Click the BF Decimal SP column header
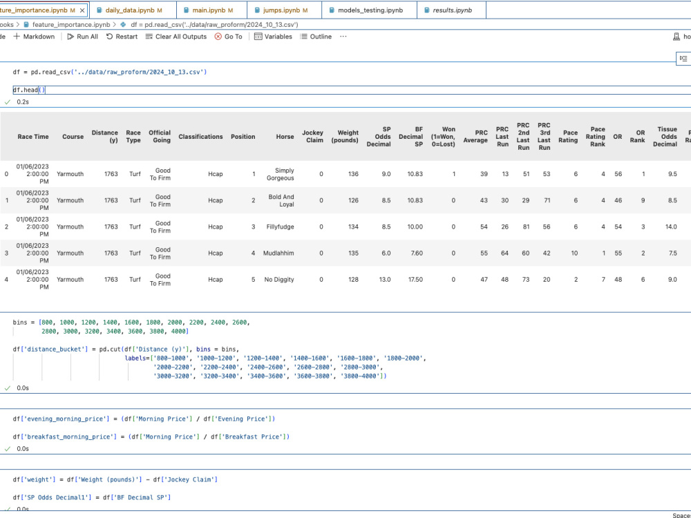This screenshot has width=691, height=518. 410,137
